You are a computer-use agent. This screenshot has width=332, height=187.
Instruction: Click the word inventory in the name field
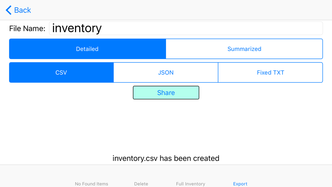(x=77, y=28)
